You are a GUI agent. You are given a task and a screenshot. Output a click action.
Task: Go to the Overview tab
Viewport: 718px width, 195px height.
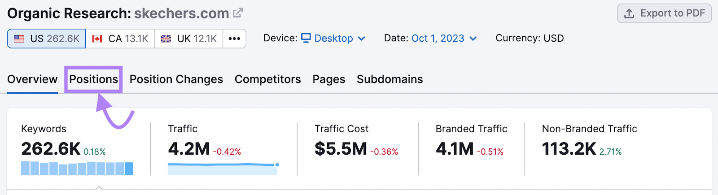32,79
